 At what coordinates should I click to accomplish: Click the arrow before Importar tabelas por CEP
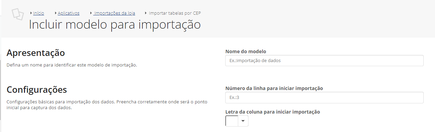click(x=146, y=13)
